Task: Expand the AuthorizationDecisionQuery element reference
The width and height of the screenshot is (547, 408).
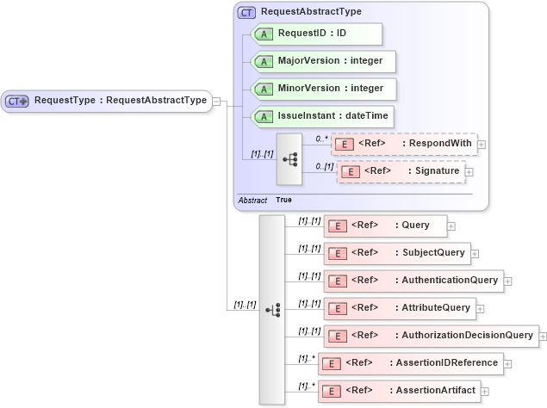Action: click(543, 337)
